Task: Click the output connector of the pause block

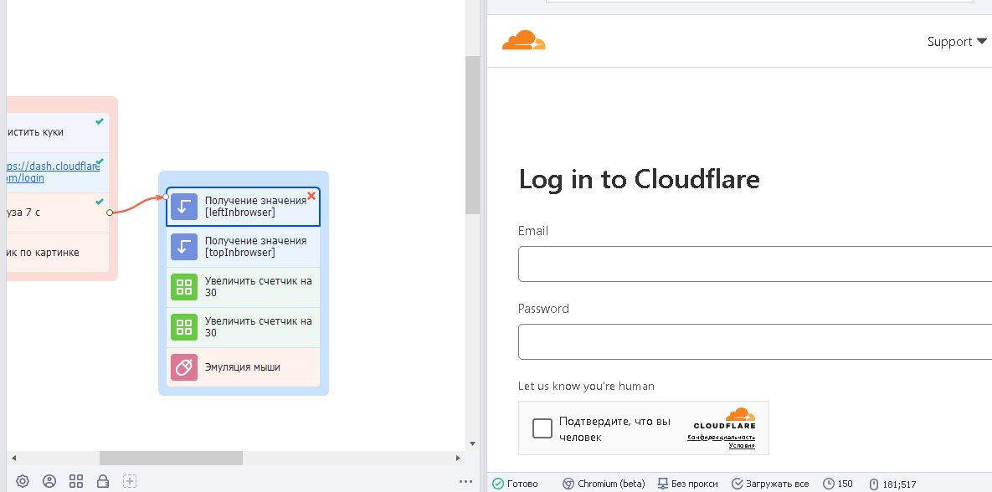Action: click(x=110, y=213)
